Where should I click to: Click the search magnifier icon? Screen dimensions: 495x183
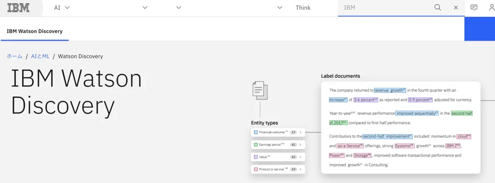(437, 8)
